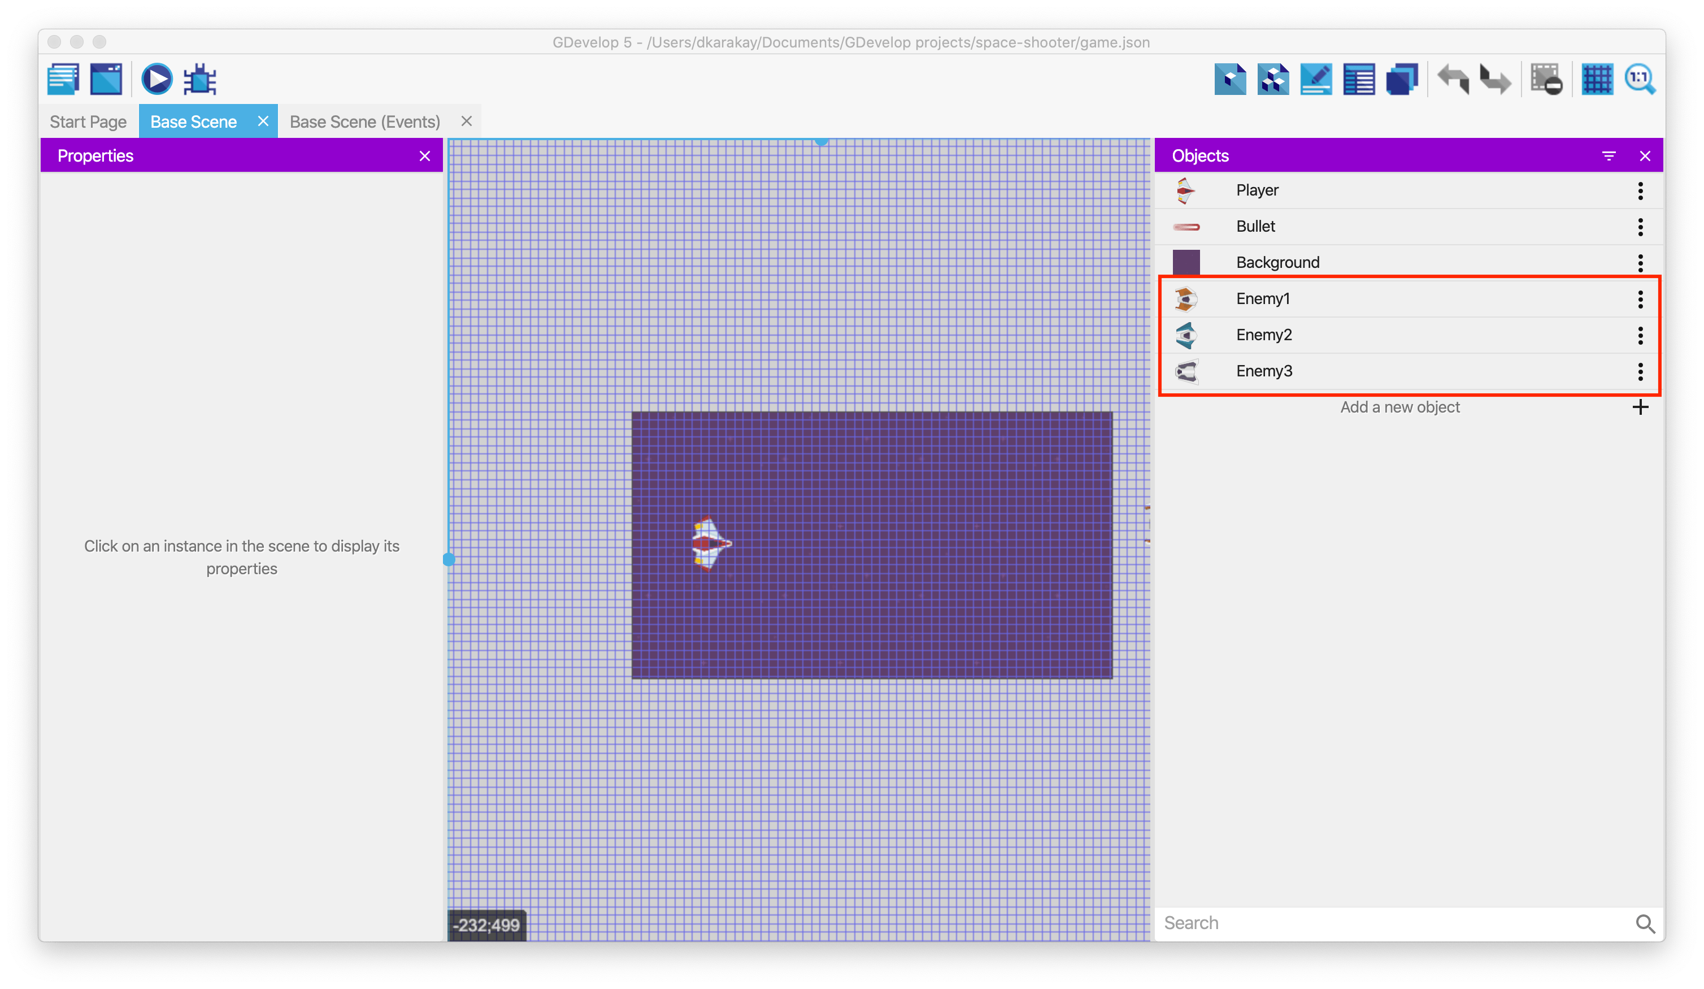Reset zoom with the 1:1 magnifier
The height and width of the screenshot is (989, 1704).
[x=1640, y=79]
